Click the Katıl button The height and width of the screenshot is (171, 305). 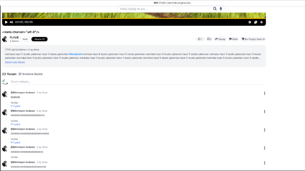tap(25, 39)
